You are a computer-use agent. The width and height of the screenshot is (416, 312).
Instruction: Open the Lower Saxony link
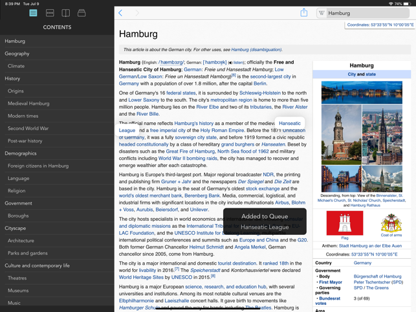[144, 100]
